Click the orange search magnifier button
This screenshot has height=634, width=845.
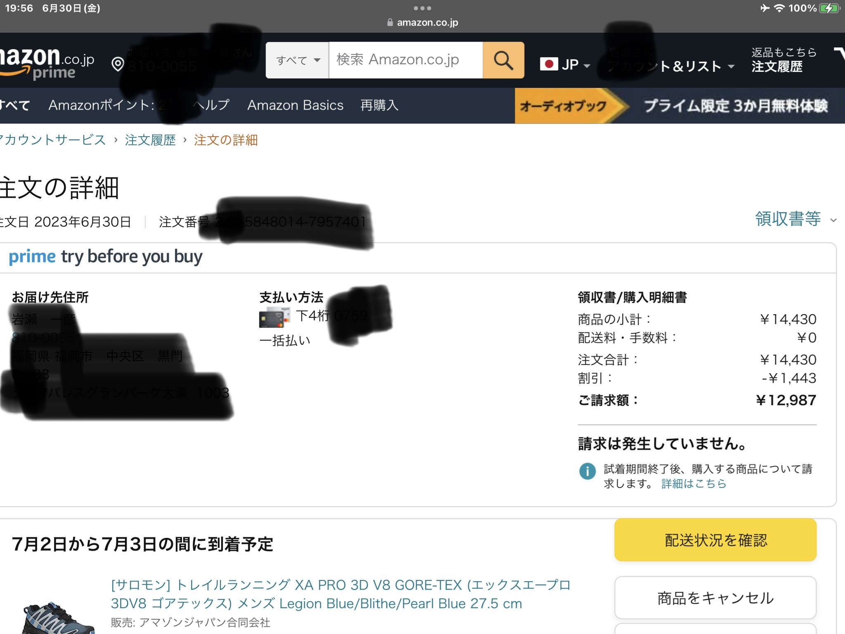[503, 60]
